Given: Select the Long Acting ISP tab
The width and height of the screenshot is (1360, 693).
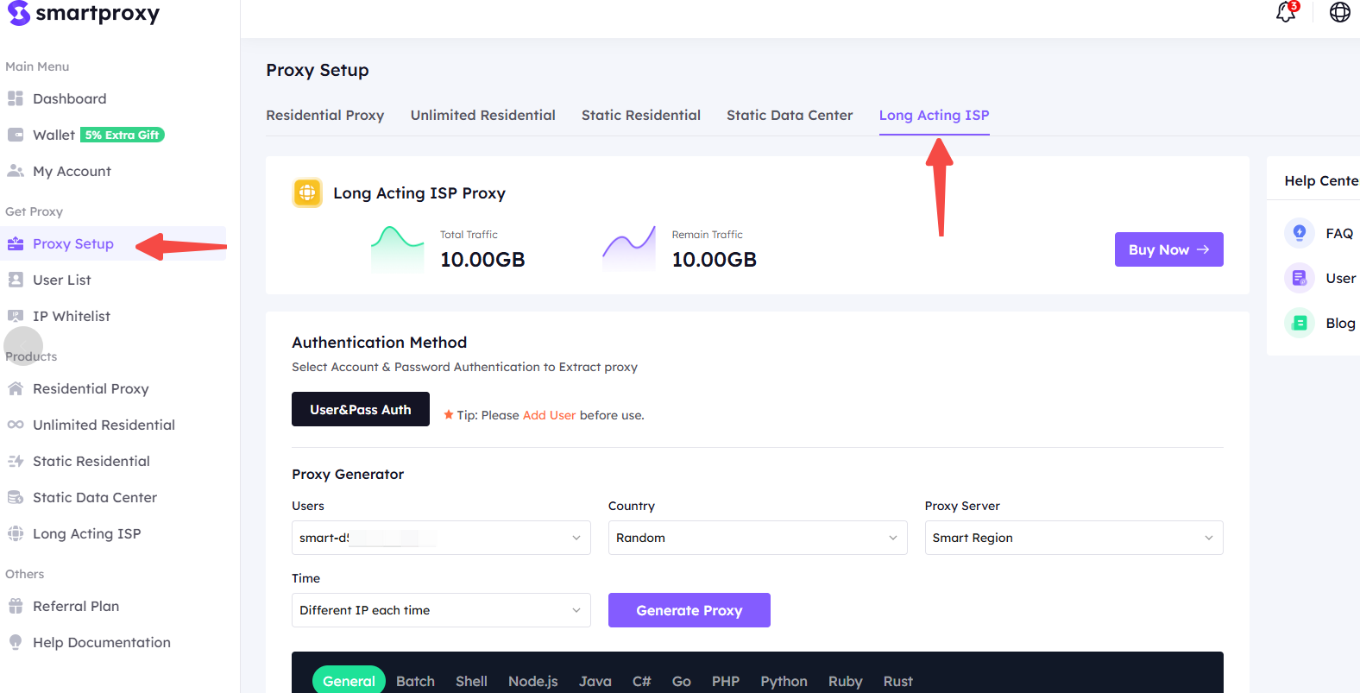Looking at the screenshot, I should pos(934,115).
